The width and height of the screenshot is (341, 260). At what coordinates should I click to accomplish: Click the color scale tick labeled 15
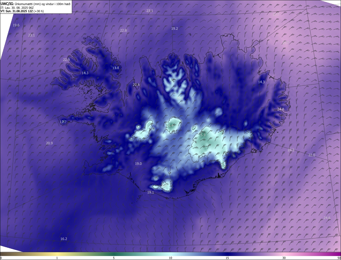coord(227,258)
